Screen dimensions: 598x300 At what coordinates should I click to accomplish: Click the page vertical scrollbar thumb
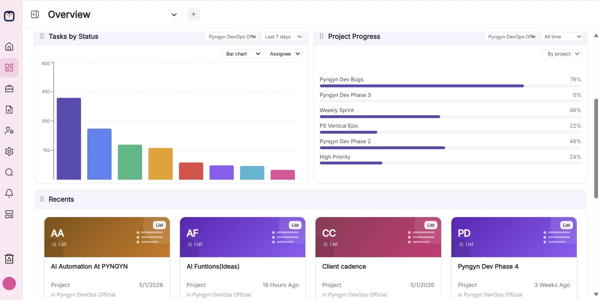pyautogui.click(x=596, y=149)
